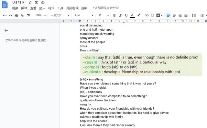Run spelling and grammar check
Viewport: 207px width, 128px height.
click(x=22, y=15)
